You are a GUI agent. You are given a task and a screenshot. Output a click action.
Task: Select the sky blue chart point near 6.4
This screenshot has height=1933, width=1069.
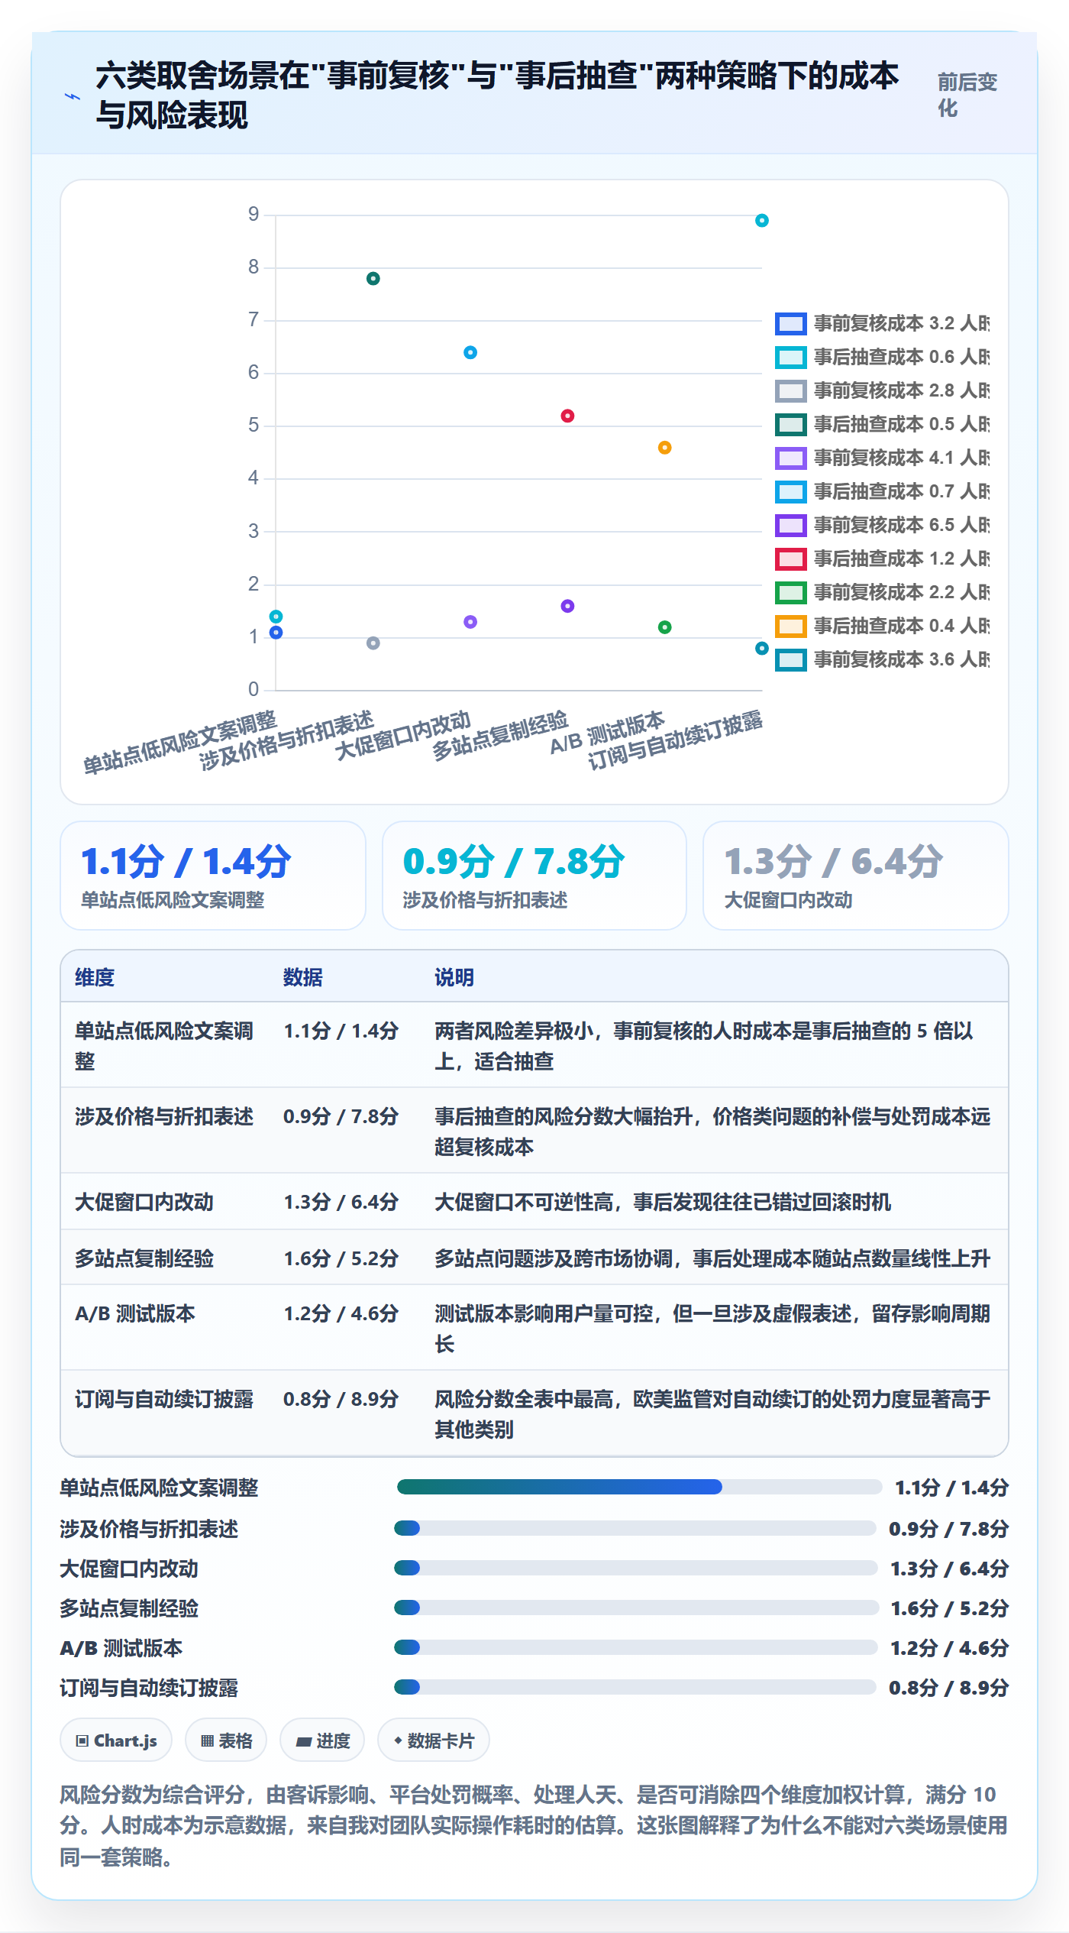pyautogui.click(x=470, y=352)
